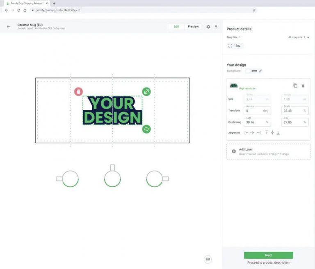This screenshot has width=315, height=269.
Task: Center design vertically with alignment icon
Action: pyautogui.click(x=272, y=132)
